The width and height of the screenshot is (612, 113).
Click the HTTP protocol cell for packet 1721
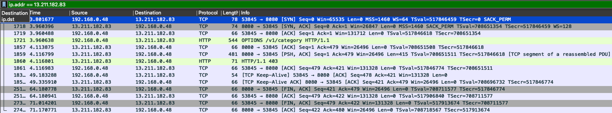[x=205, y=40]
